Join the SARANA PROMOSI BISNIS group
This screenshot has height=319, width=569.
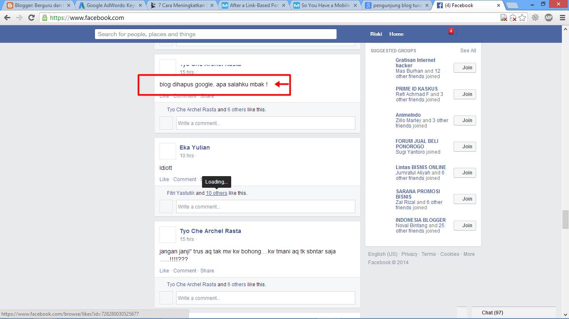pos(465,199)
